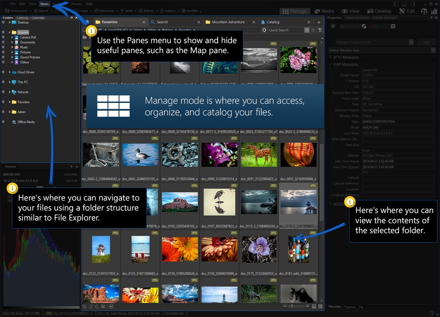Screen dimensions: 440x317
Task: Click the Create toolbar icon
Action: click(x=83, y=11)
